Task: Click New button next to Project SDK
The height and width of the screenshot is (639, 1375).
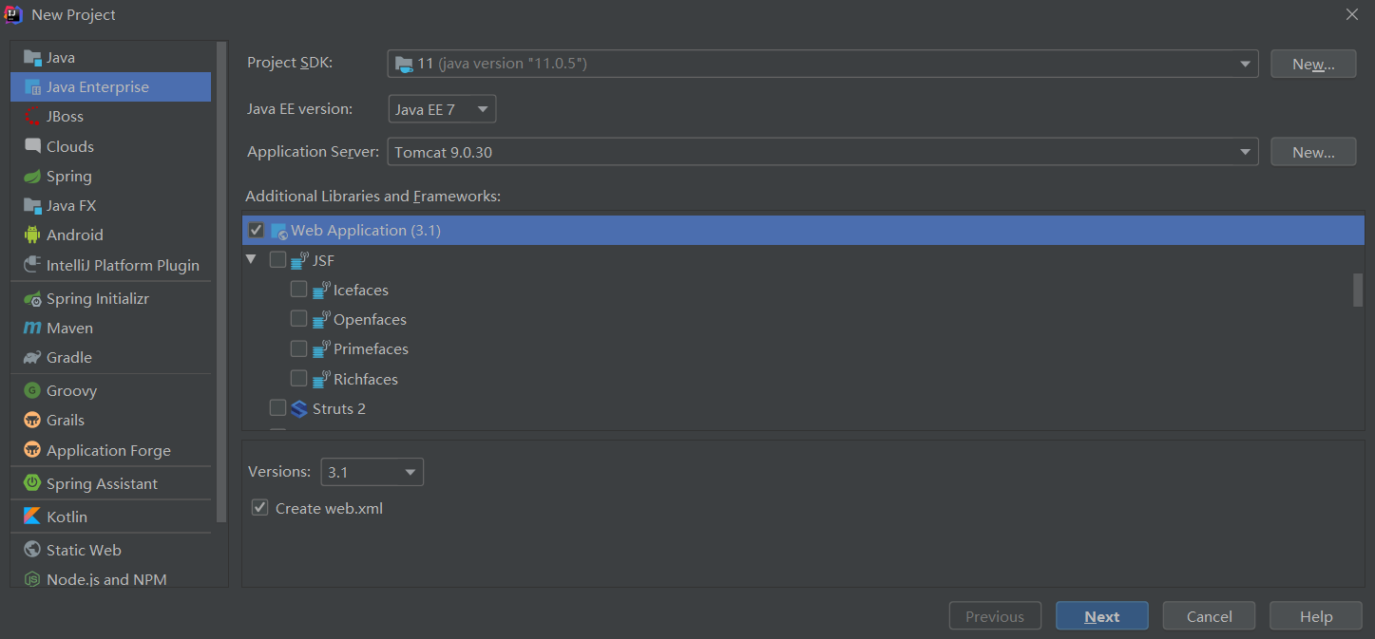Action: 1313,64
